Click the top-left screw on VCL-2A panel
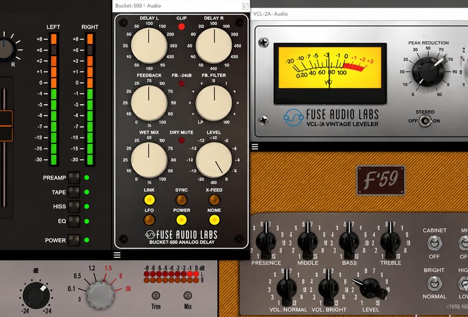The height and width of the screenshot is (317, 468). 263,42
